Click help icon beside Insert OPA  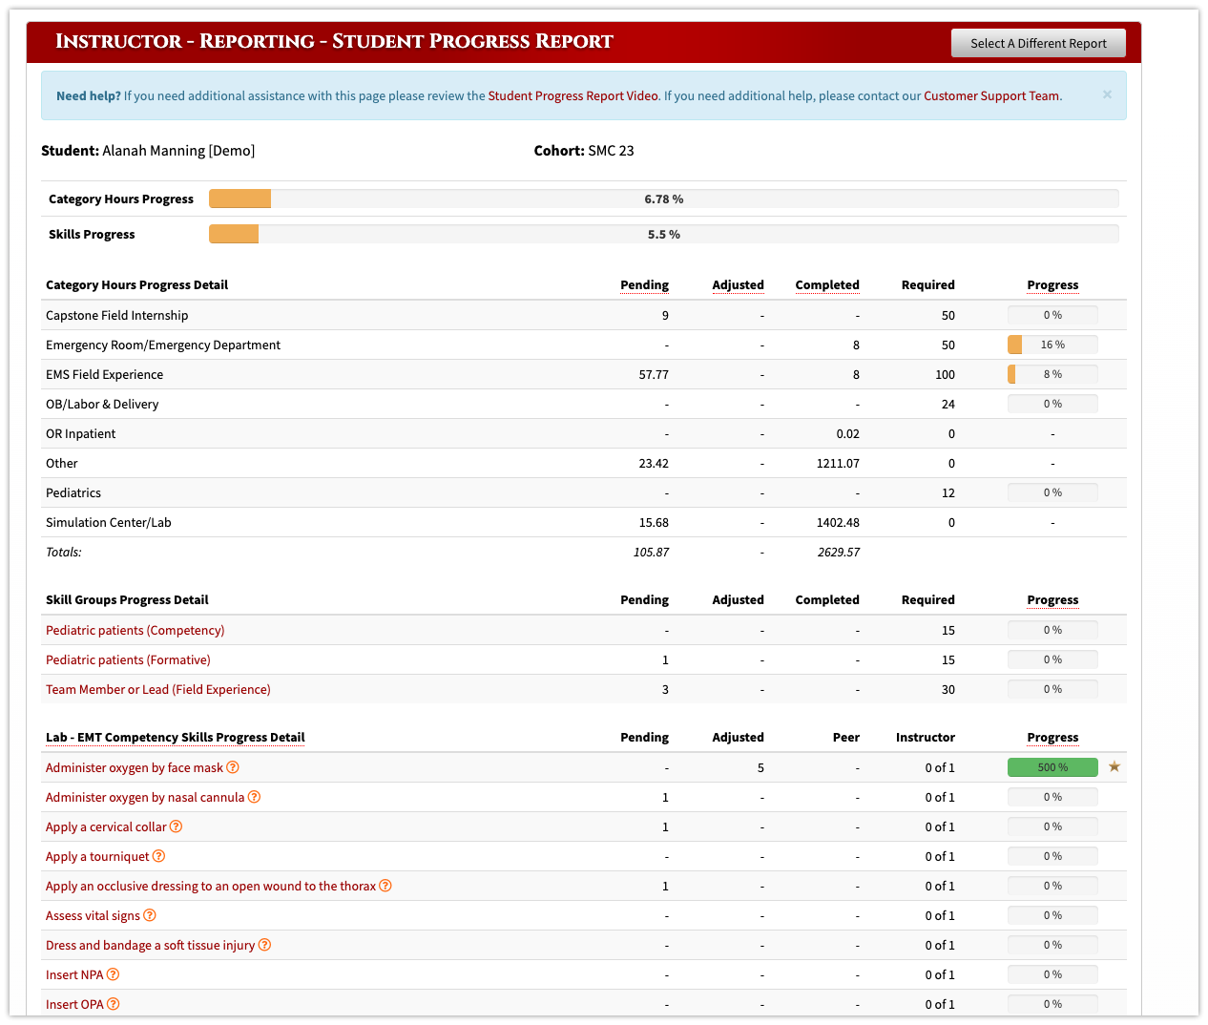pos(113,1004)
